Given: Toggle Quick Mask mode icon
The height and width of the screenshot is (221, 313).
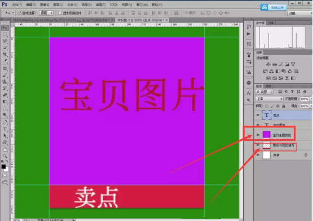Looking at the screenshot, I should [5, 175].
